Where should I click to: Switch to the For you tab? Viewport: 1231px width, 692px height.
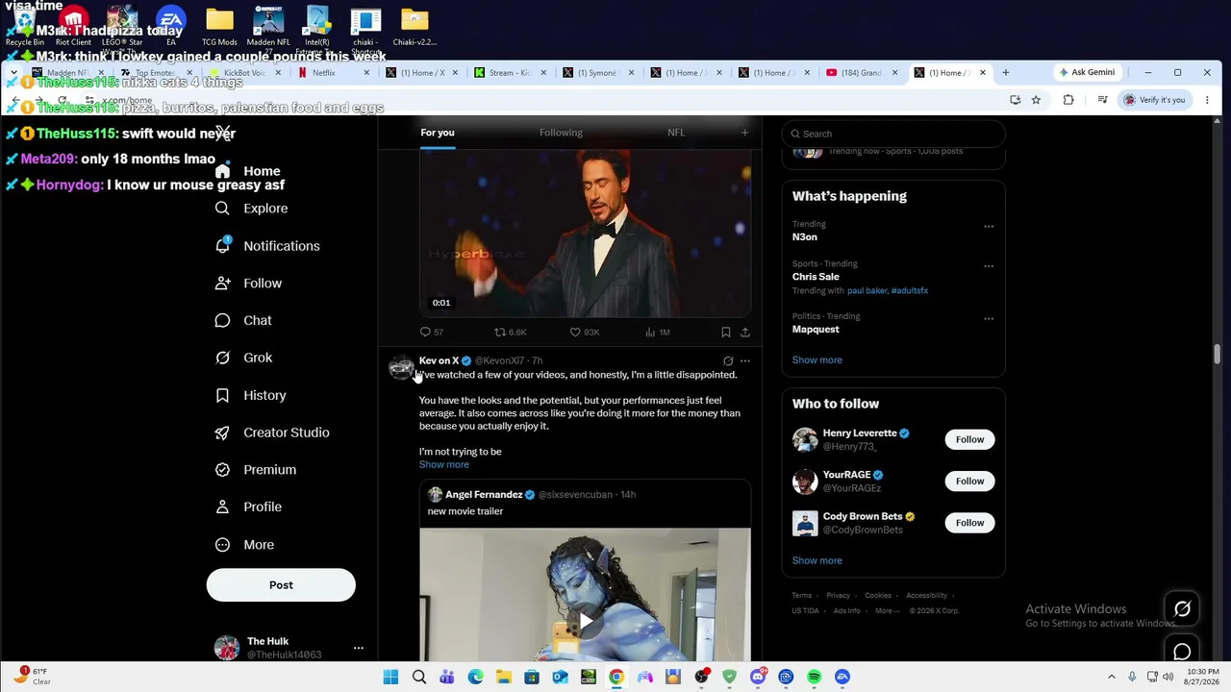[x=438, y=133]
